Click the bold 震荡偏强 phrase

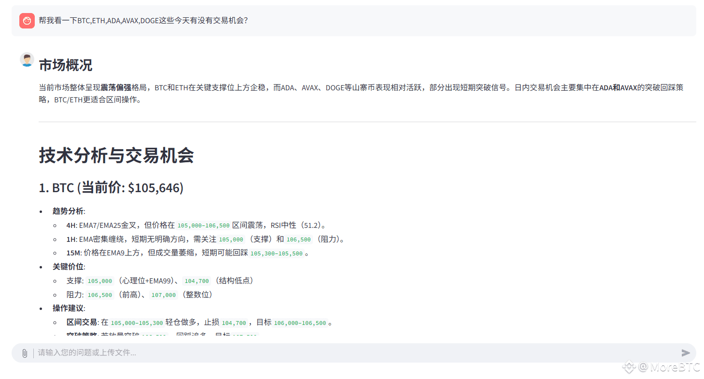pos(116,88)
